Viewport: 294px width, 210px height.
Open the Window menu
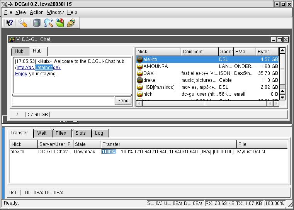point(55,12)
